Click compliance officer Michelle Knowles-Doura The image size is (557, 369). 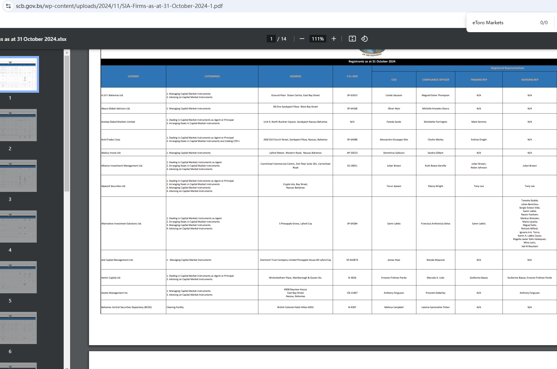(435, 109)
